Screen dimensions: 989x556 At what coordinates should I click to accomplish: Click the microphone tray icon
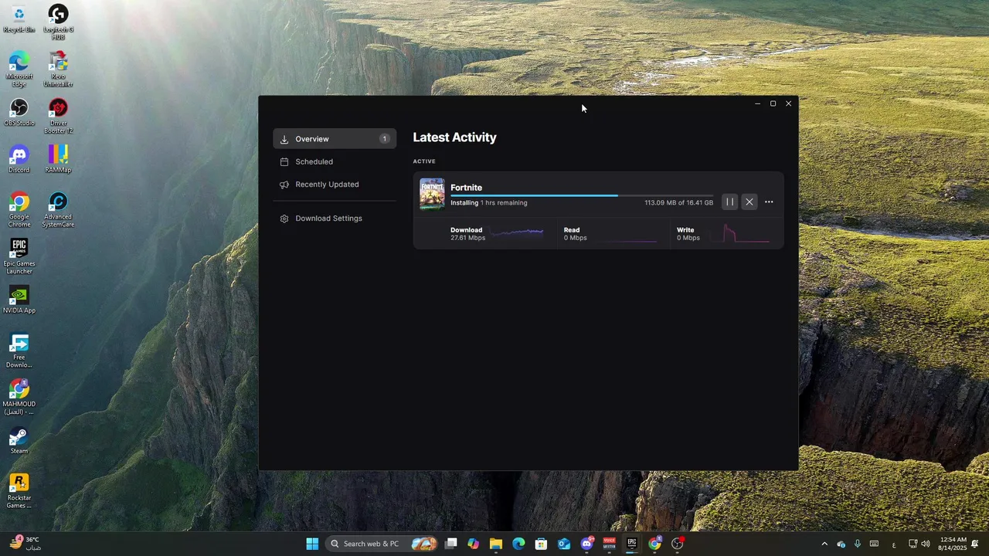857,544
